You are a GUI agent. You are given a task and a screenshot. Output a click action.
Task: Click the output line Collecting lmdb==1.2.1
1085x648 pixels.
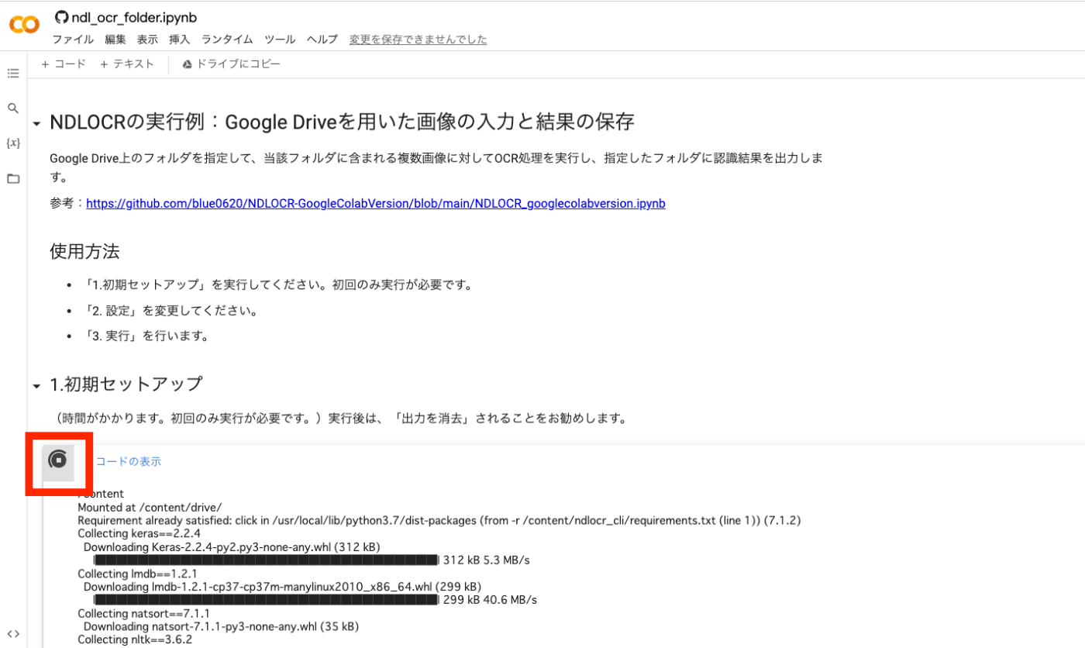click(137, 574)
